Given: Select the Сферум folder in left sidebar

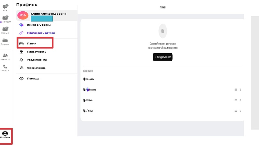Looking at the screenshot, I should coord(5,18).
